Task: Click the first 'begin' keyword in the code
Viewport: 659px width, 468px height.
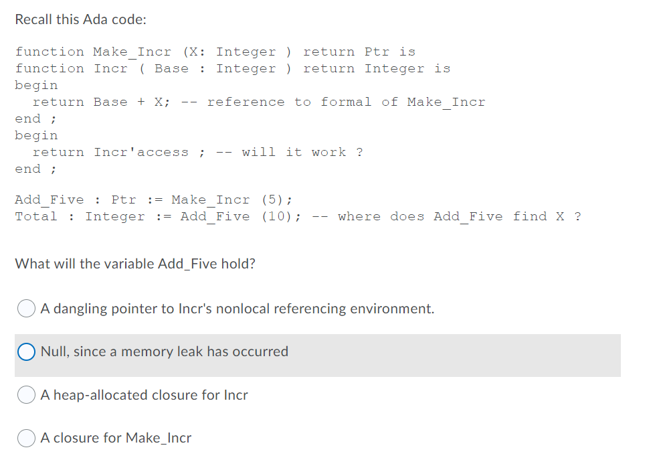Action: (x=35, y=85)
